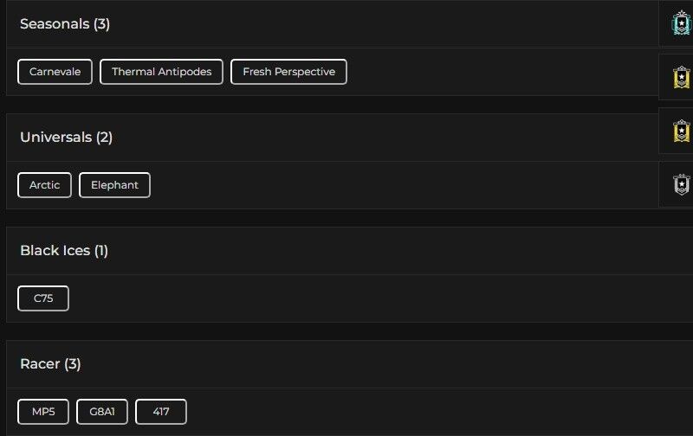Click the silver badge beside the Elephant row
Screen dimensions: 693x436
(682, 184)
